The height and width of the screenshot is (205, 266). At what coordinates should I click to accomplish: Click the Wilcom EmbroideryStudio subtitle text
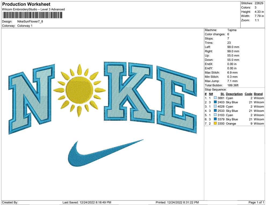pyautogui.click(x=33, y=9)
